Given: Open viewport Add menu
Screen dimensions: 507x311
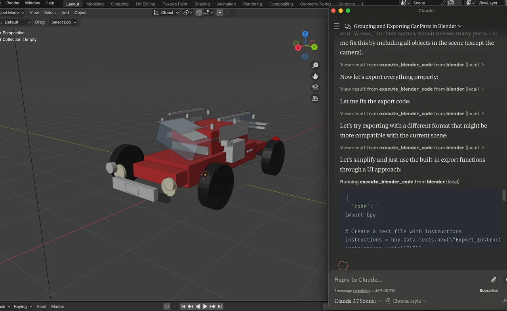Looking at the screenshot, I should pos(65,13).
